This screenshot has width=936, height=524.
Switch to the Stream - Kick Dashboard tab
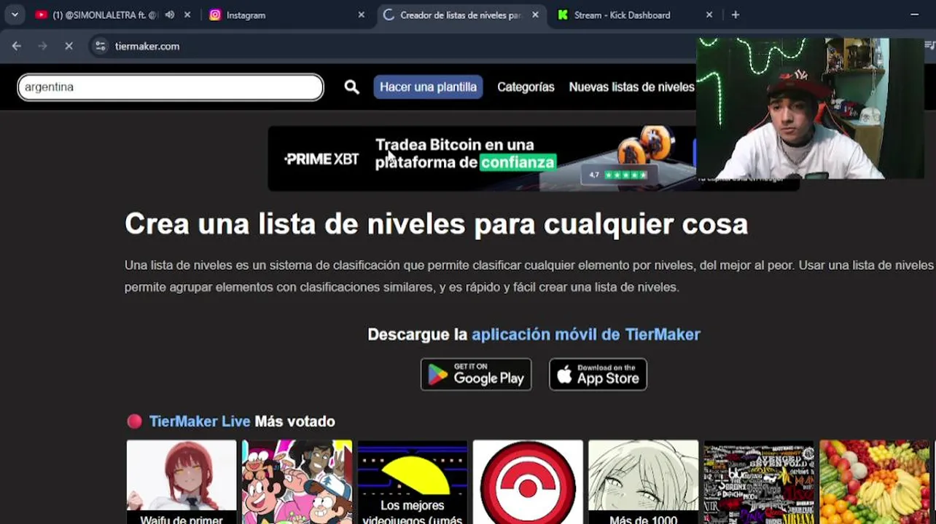pyautogui.click(x=635, y=15)
